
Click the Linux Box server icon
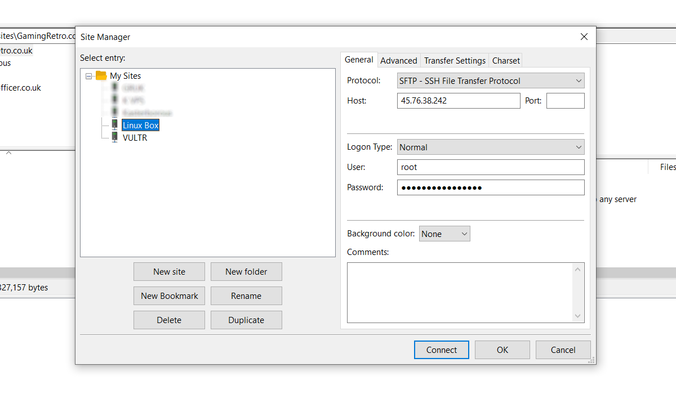[115, 125]
